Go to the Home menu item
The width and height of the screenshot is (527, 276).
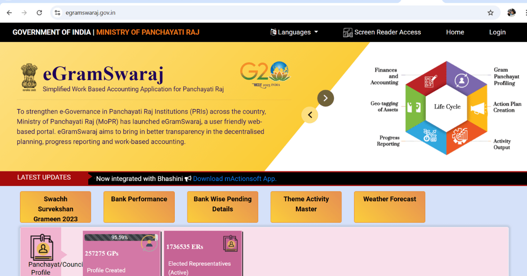tap(455, 32)
